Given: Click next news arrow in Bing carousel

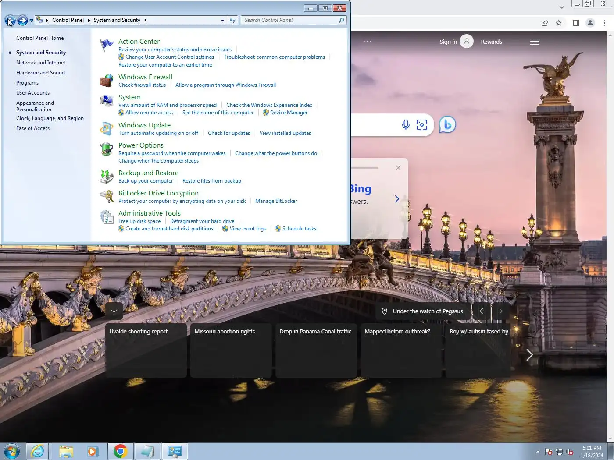Looking at the screenshot, I should [529, 355].
